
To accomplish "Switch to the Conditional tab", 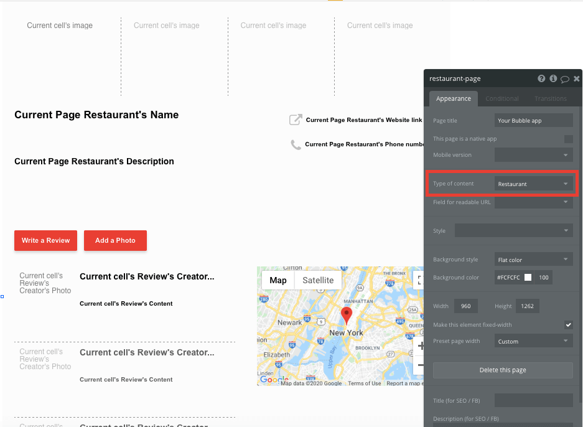I will (501, 98).
